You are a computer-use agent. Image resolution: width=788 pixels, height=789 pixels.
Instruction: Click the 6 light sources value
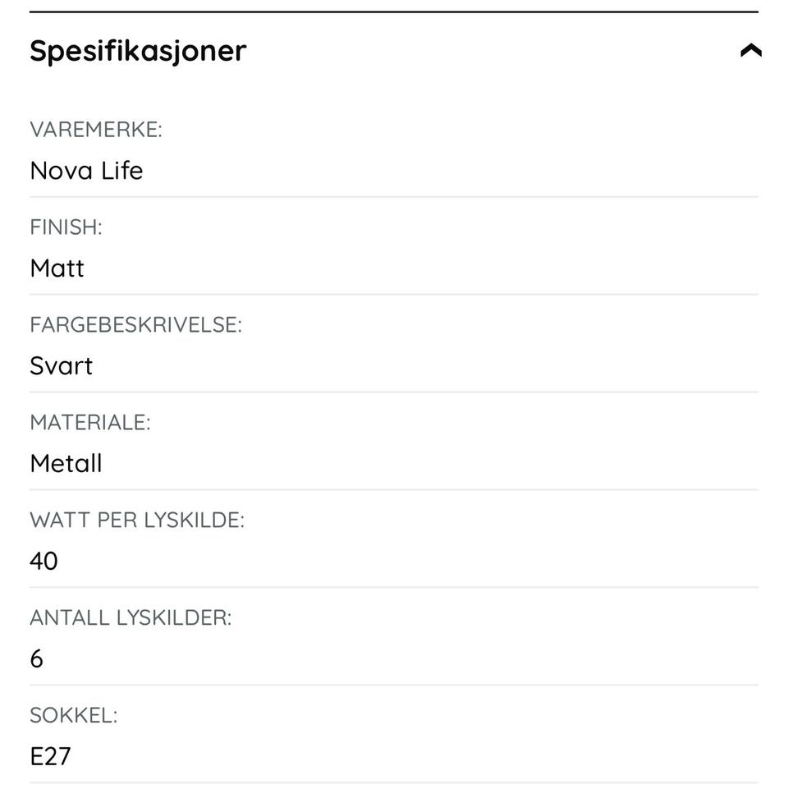[37, 658]
